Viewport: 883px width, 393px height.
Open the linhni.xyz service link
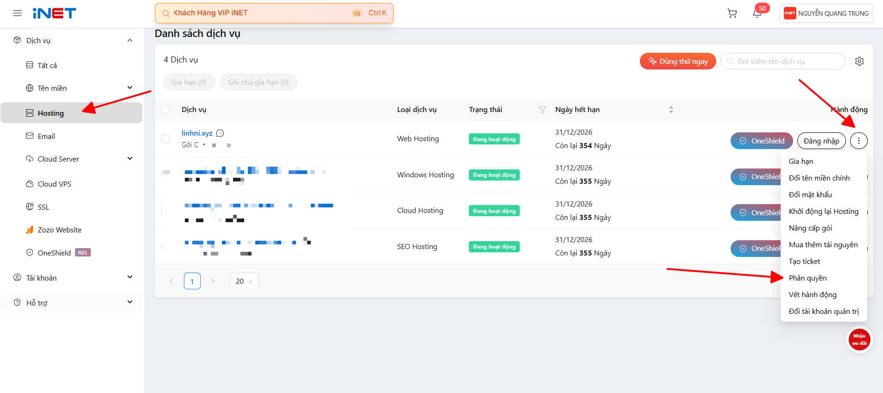pyautogui.click(x=197, y=133)
